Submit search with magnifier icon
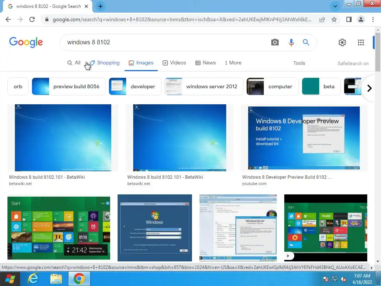The image size is (381, 286). pos(306,42)
